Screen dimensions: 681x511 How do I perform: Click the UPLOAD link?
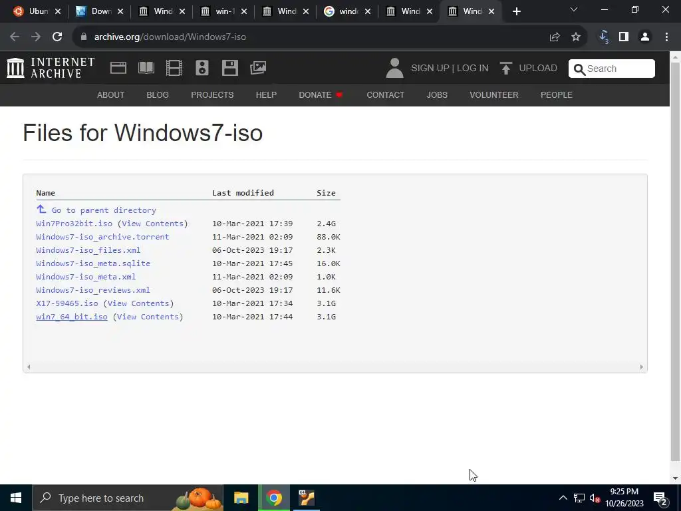pos(538,69)
